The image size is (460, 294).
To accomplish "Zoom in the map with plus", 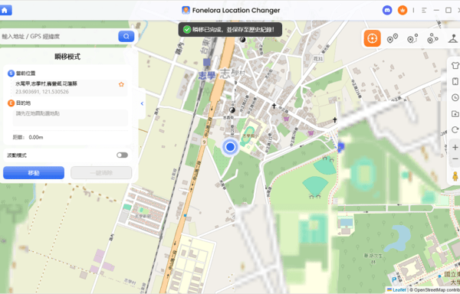I will tap(455, 147).
